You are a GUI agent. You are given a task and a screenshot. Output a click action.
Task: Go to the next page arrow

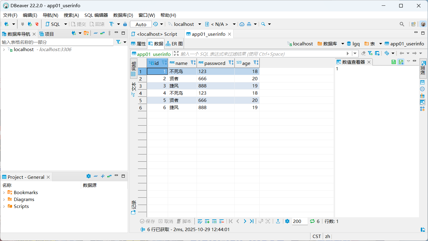click(x=245, y=221)
